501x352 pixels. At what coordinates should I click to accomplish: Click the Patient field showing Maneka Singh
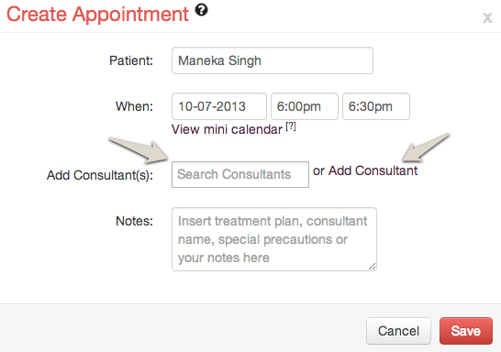pyautogui.click(x=273, y=60)
